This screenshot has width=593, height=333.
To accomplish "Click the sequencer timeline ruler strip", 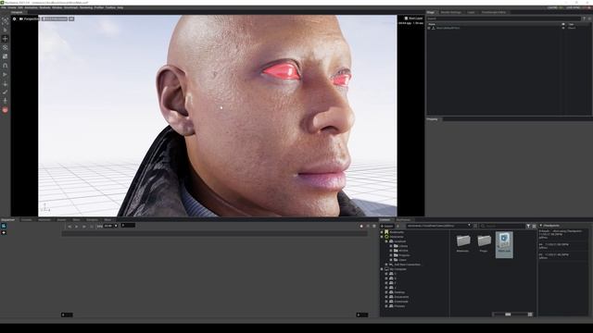I will point(214,234).
